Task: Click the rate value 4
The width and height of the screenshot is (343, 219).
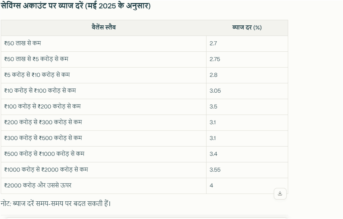Action: click(211, 186)
